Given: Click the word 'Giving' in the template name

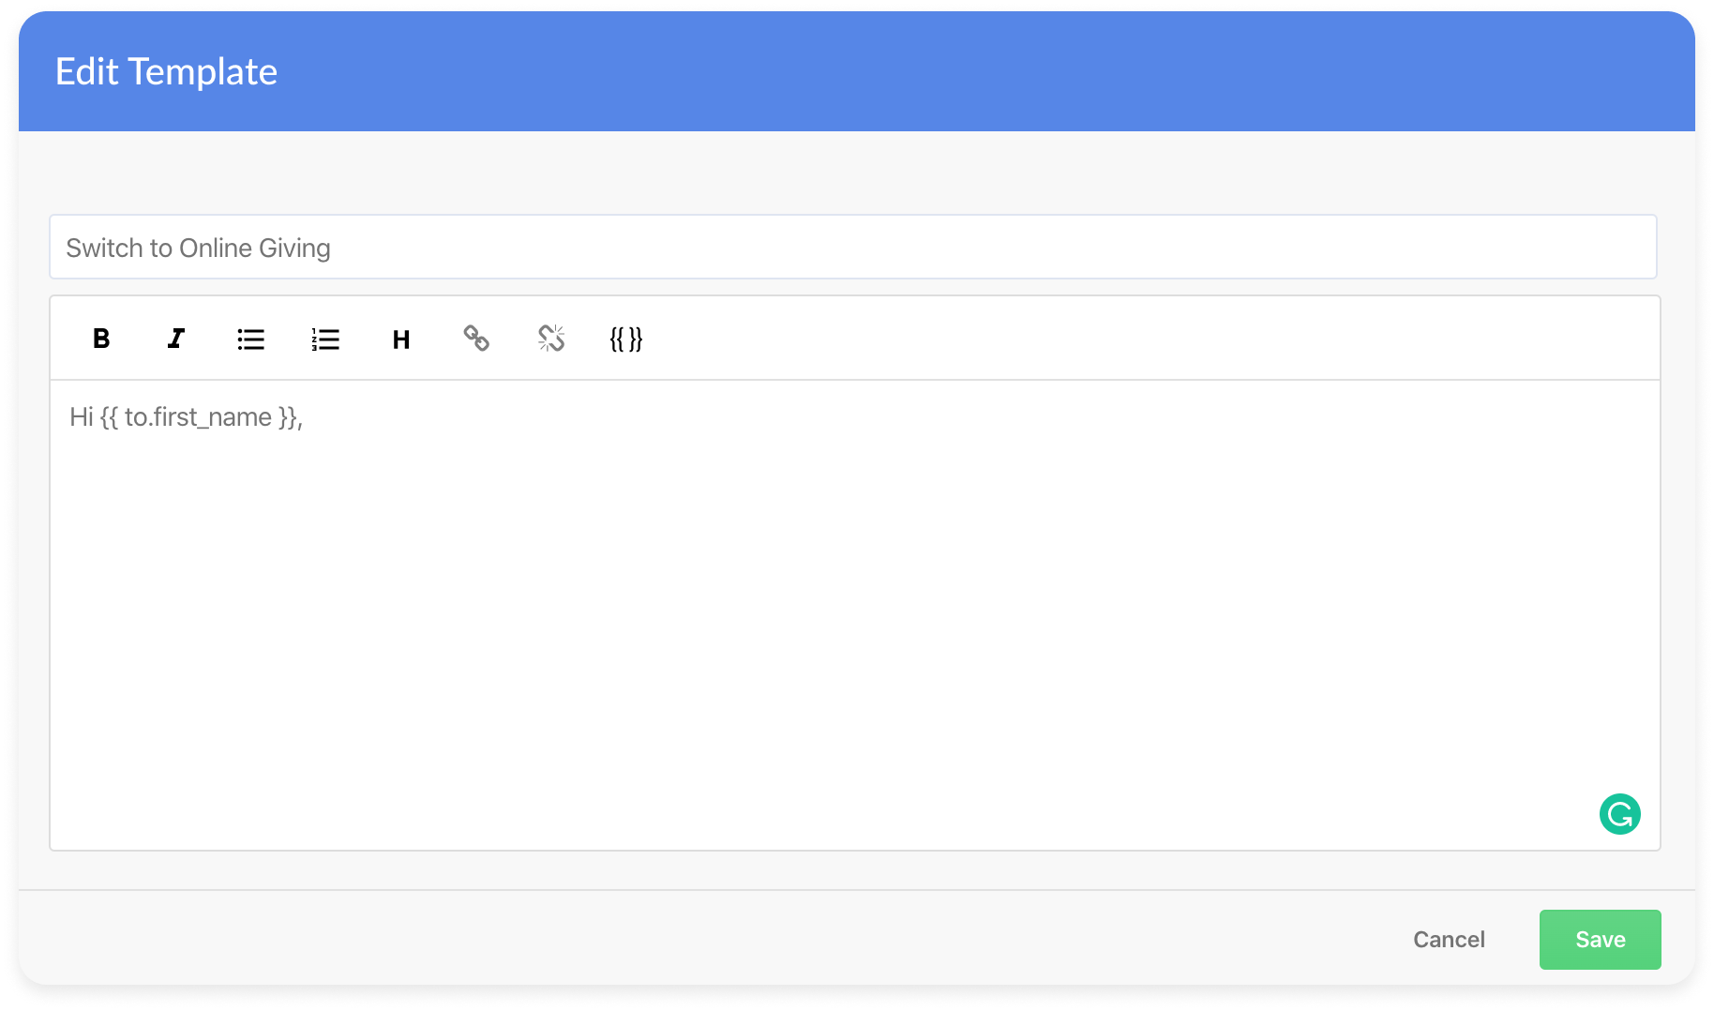Looking at the screenshot, I should [294, 249].
